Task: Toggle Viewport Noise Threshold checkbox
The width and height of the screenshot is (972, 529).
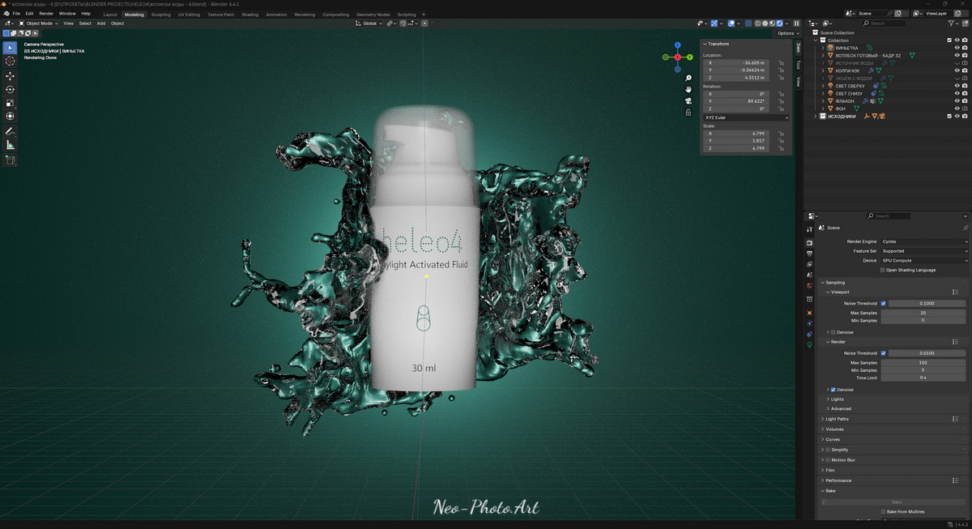Action: (883, 304)
